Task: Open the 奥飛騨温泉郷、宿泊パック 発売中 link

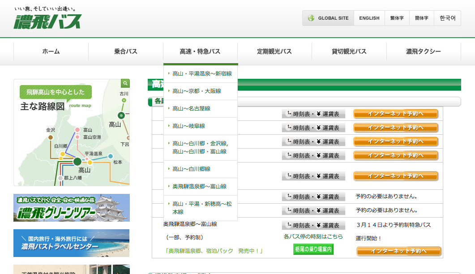Action: 213,251
